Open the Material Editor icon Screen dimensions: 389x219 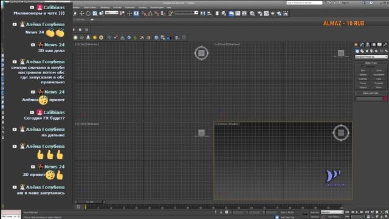coord(252,13)
